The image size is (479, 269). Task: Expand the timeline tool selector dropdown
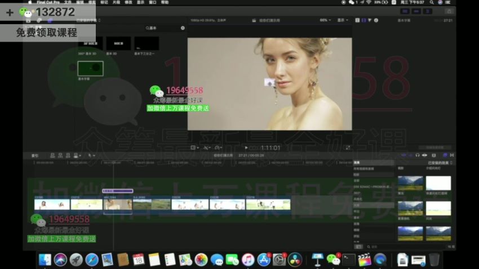click(x=92, y=155)
